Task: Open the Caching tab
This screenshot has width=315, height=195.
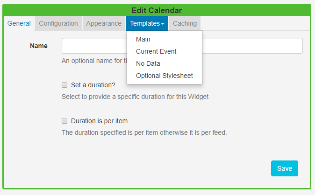Action: (x=185, y=23)
